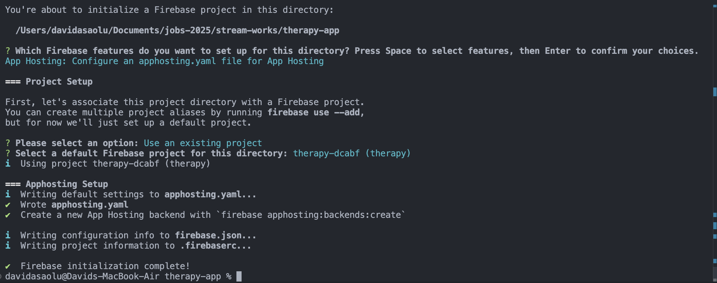The image size is (717, 283).
Task: Click the question mark before "Please select an option"
Action: pyautogui.click(x=8, y=143)
